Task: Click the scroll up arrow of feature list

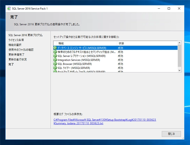Action: pos(179,43)
